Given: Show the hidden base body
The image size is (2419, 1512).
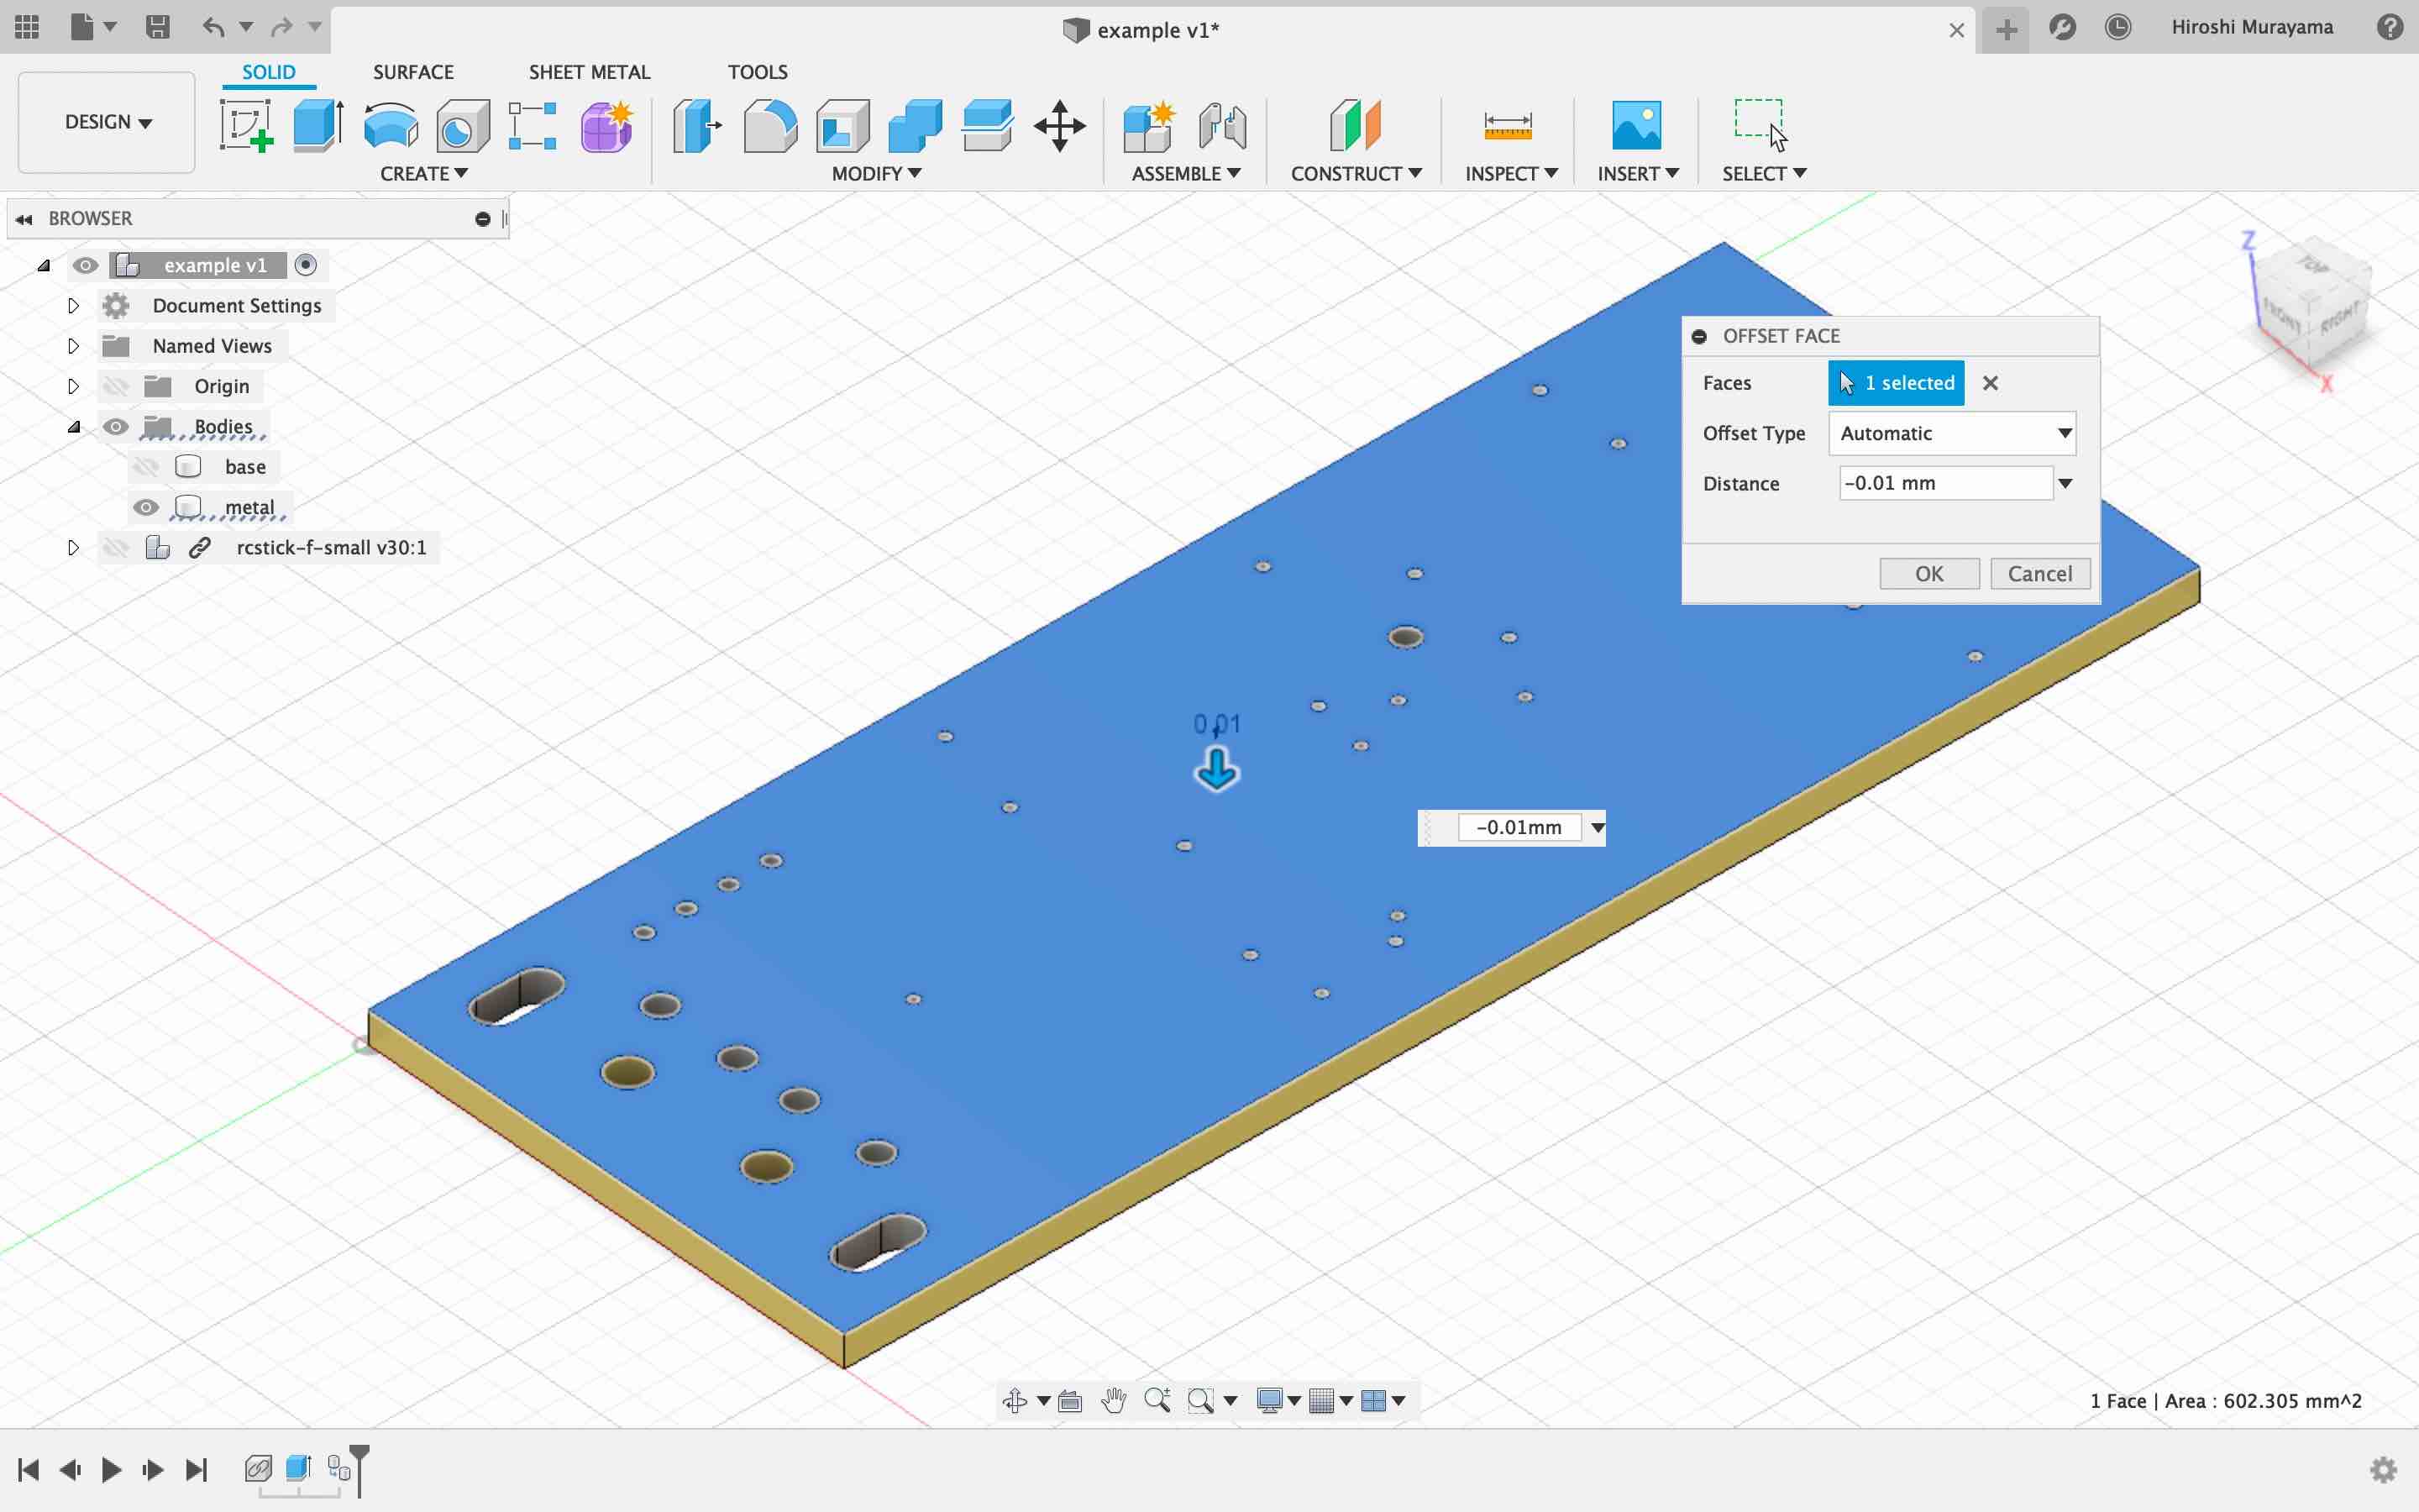Looking at the screenshot, I should click(146, 467).
